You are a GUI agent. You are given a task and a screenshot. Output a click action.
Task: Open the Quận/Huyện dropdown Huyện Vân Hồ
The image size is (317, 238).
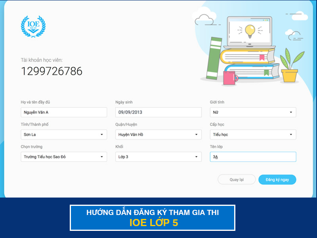(x=158, y=134)
